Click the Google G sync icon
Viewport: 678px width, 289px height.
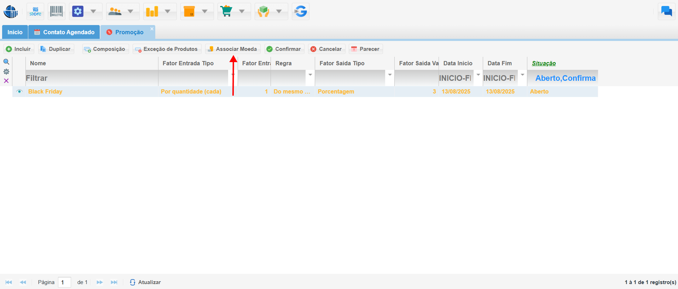coord(301,12)
